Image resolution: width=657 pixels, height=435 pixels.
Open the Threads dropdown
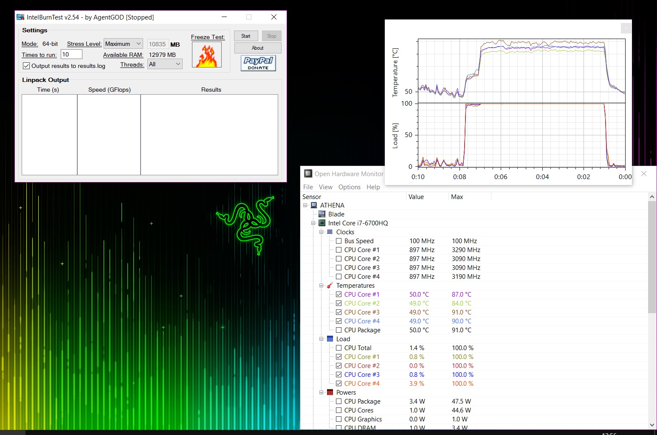click(165, 64)
